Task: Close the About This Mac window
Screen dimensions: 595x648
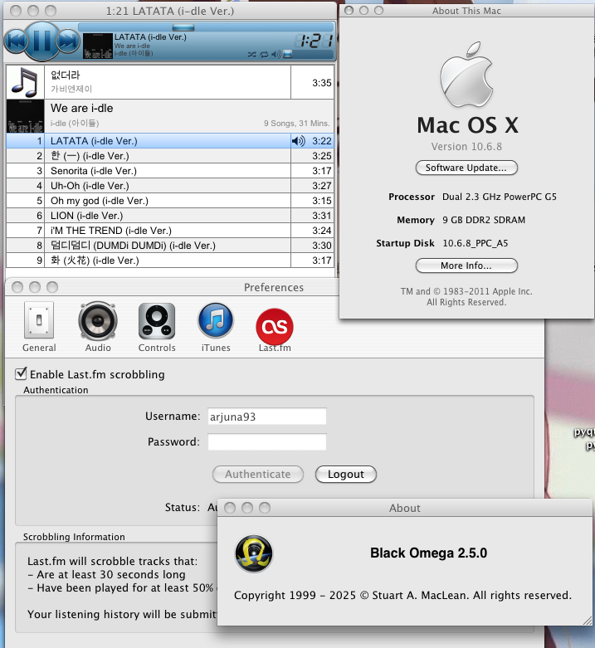Action: tap(349, 10)
